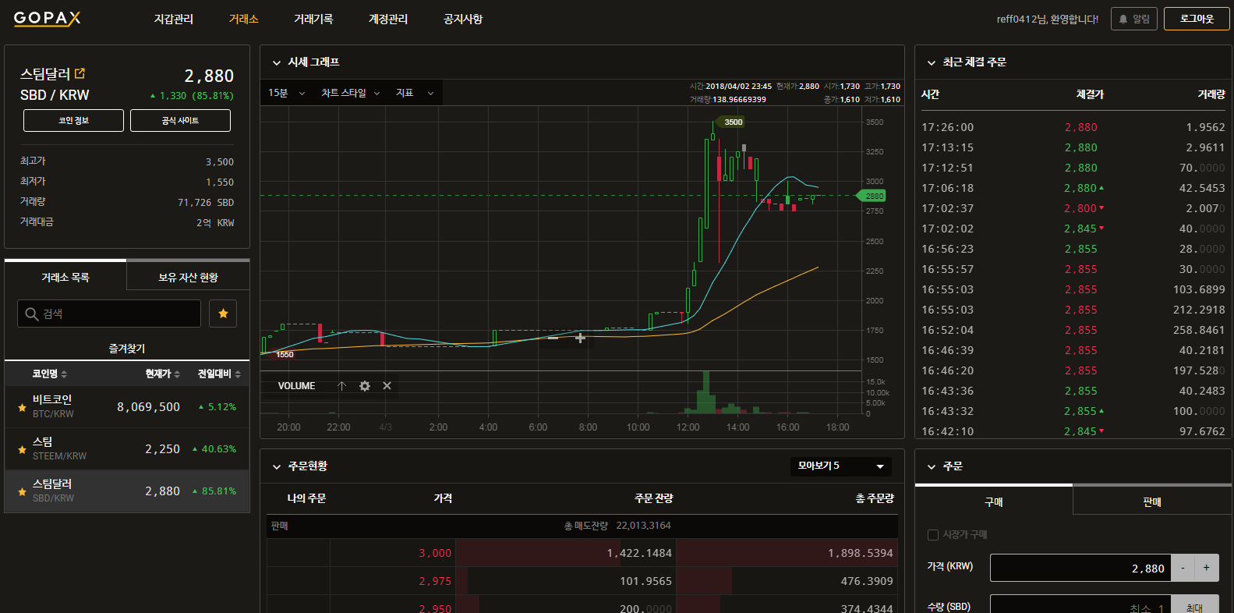Click the 16:43:32 recent trade row

[x=1073, y=411]
